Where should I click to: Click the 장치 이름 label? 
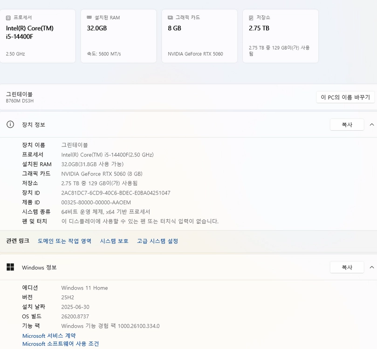(34, 145)
